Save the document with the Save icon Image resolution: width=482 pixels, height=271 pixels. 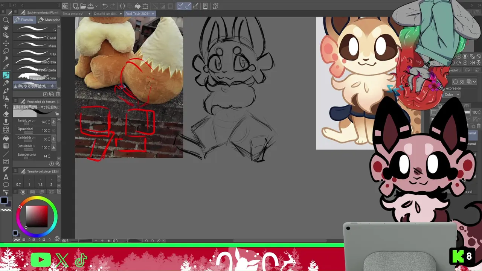(90, 6)
